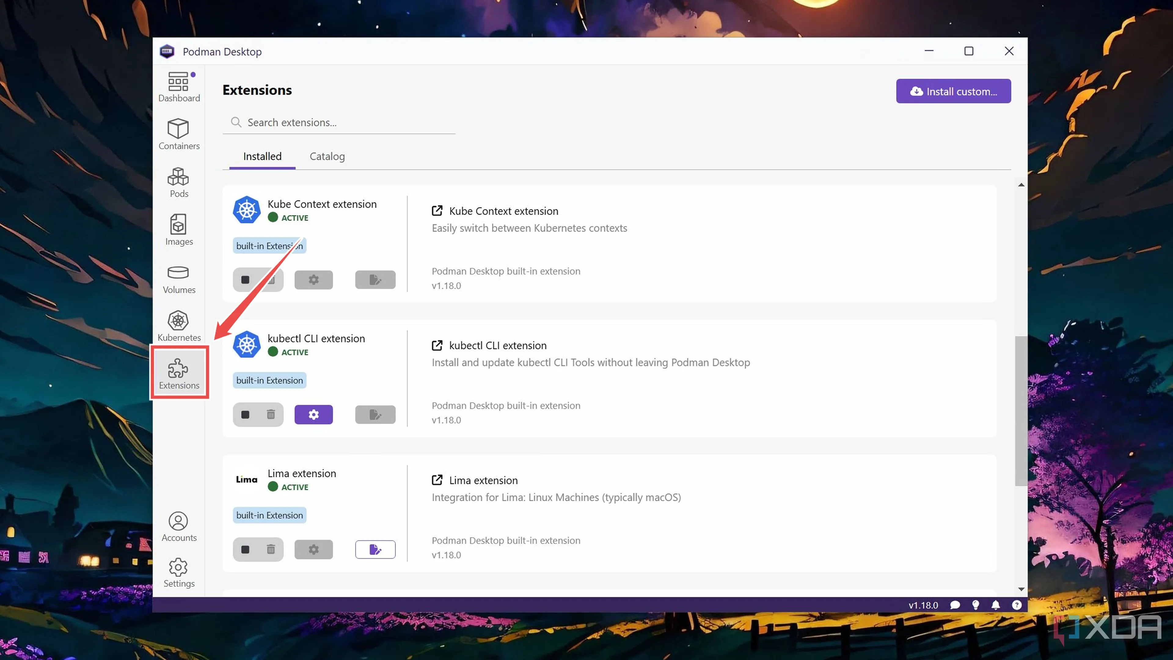Click Install custom... button
The width and height of the screenshot is (1173, 660).
click(x=953, y=91)
